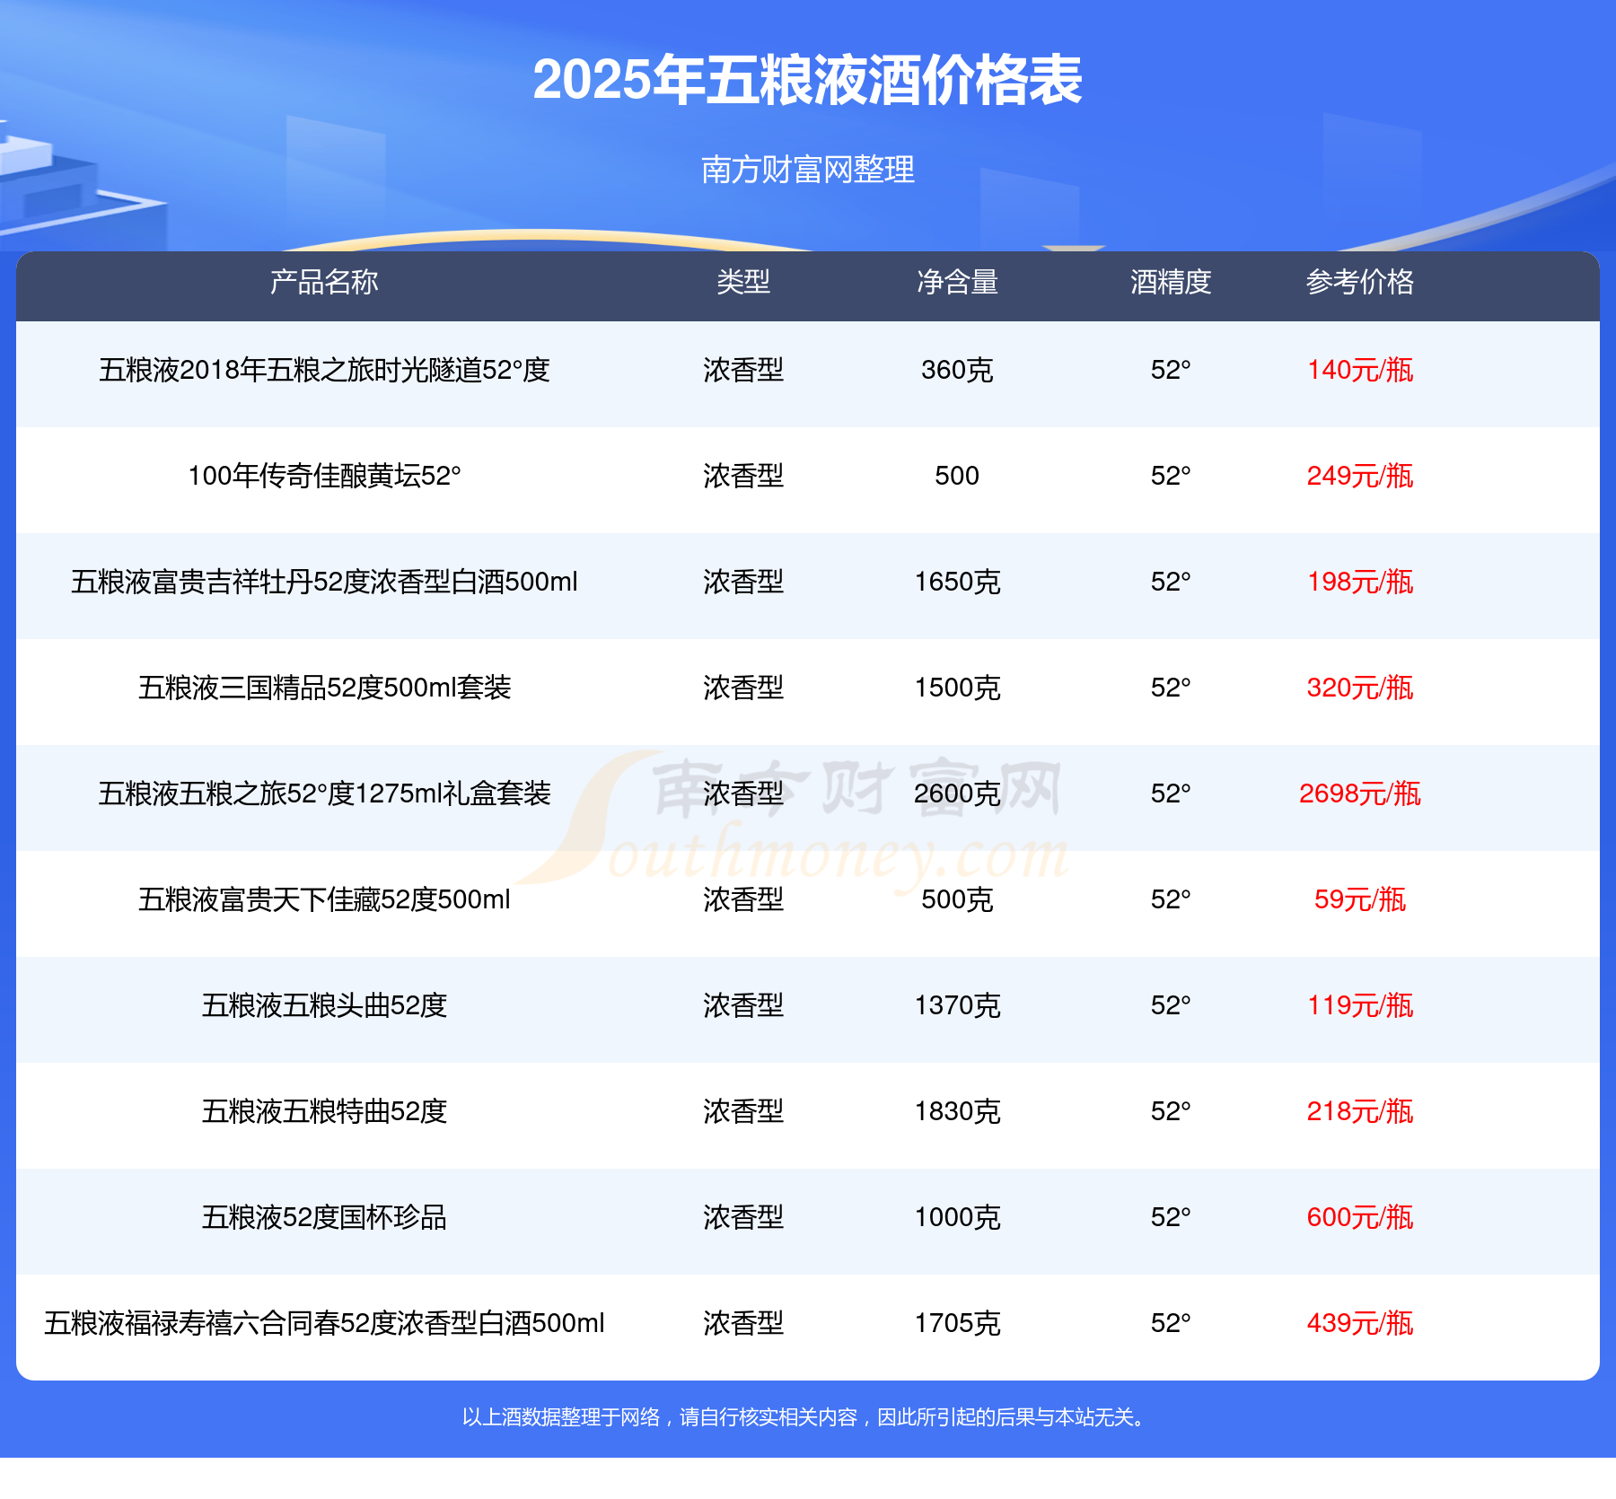Click the 1705克 net content cell
The height and width of the screenshot is (1499, 1616).
pos(957,1323)
